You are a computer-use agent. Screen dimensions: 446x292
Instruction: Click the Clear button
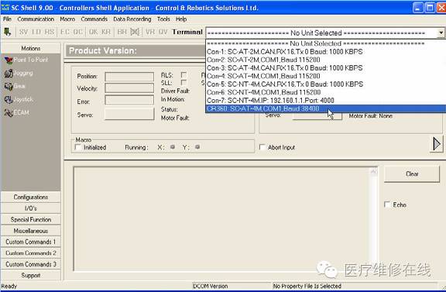pos(412,174)
